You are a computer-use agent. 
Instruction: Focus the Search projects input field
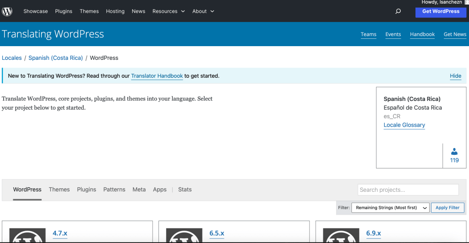(408, 190)
